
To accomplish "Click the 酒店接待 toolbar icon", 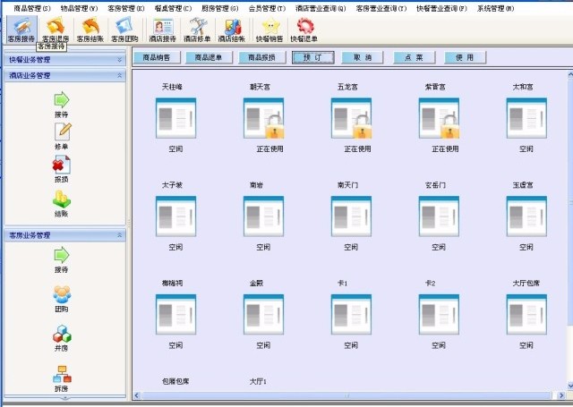I will (x=163, y=30).
